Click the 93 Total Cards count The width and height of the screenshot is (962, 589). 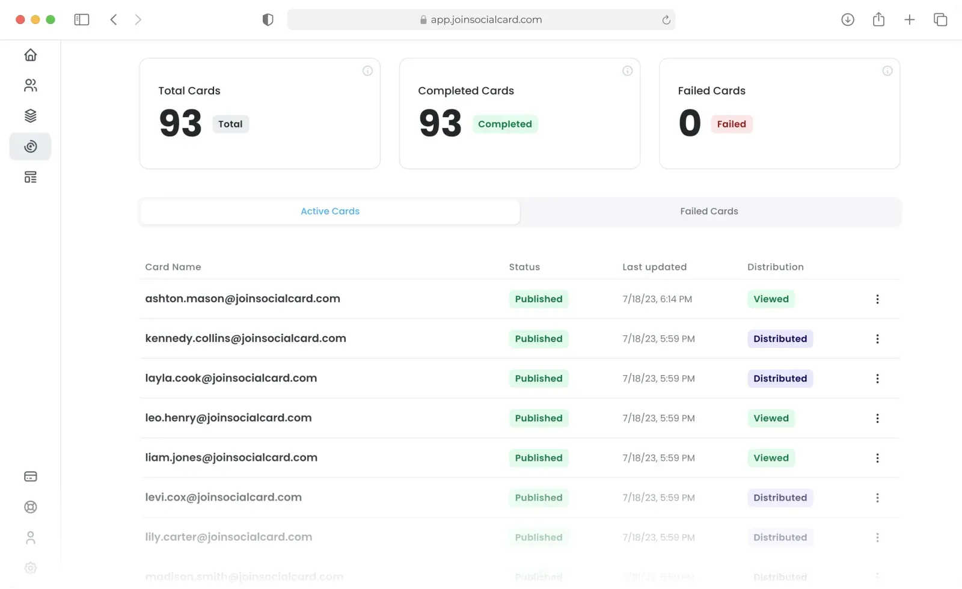click(x=180, y=123)
